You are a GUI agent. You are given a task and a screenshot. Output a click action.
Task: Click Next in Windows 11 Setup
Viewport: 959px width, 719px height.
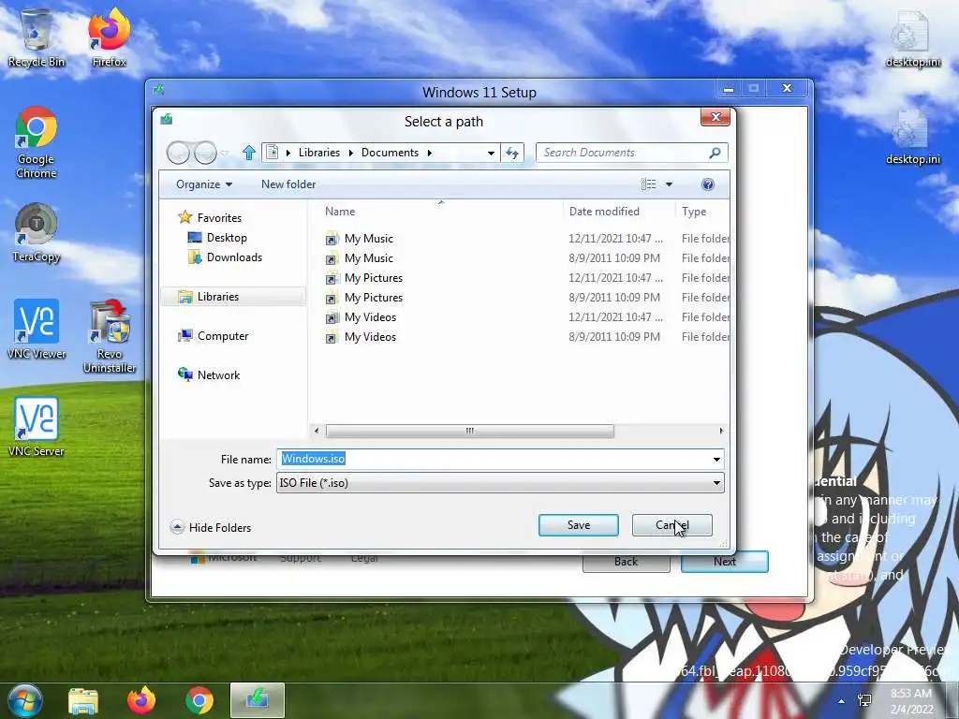(724, 562)
